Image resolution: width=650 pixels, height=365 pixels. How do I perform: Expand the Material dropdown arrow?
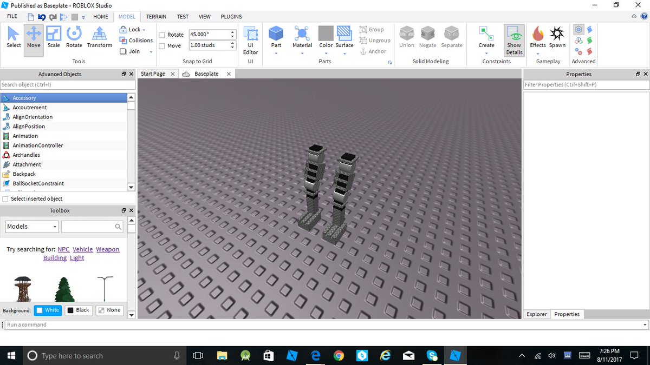point(302,53)
